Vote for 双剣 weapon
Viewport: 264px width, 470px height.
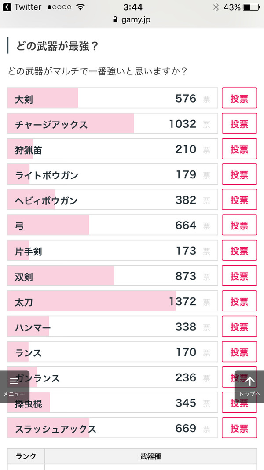point(239,275)
